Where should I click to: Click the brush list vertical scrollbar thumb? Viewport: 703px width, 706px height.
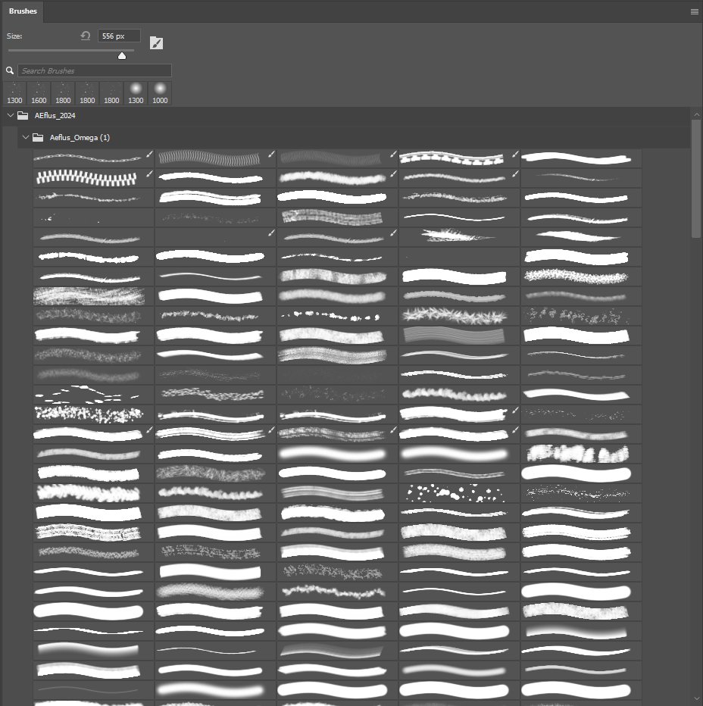click(696, 178)
